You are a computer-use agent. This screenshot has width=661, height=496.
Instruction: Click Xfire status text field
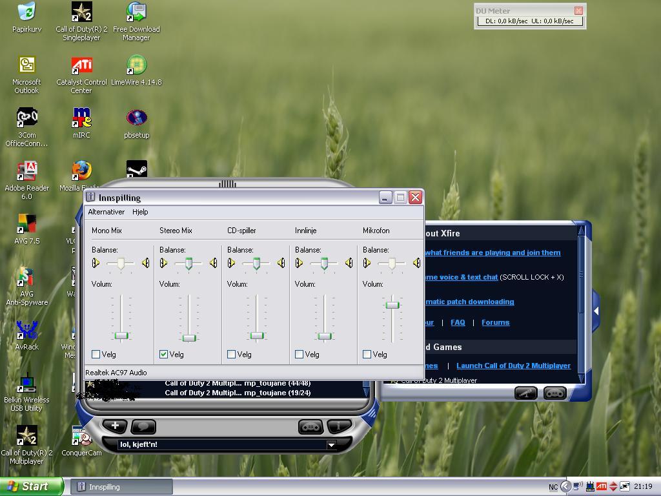point(223,444)
